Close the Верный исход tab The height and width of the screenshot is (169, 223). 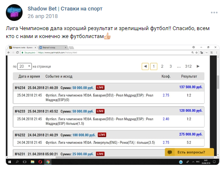(65, 47)
